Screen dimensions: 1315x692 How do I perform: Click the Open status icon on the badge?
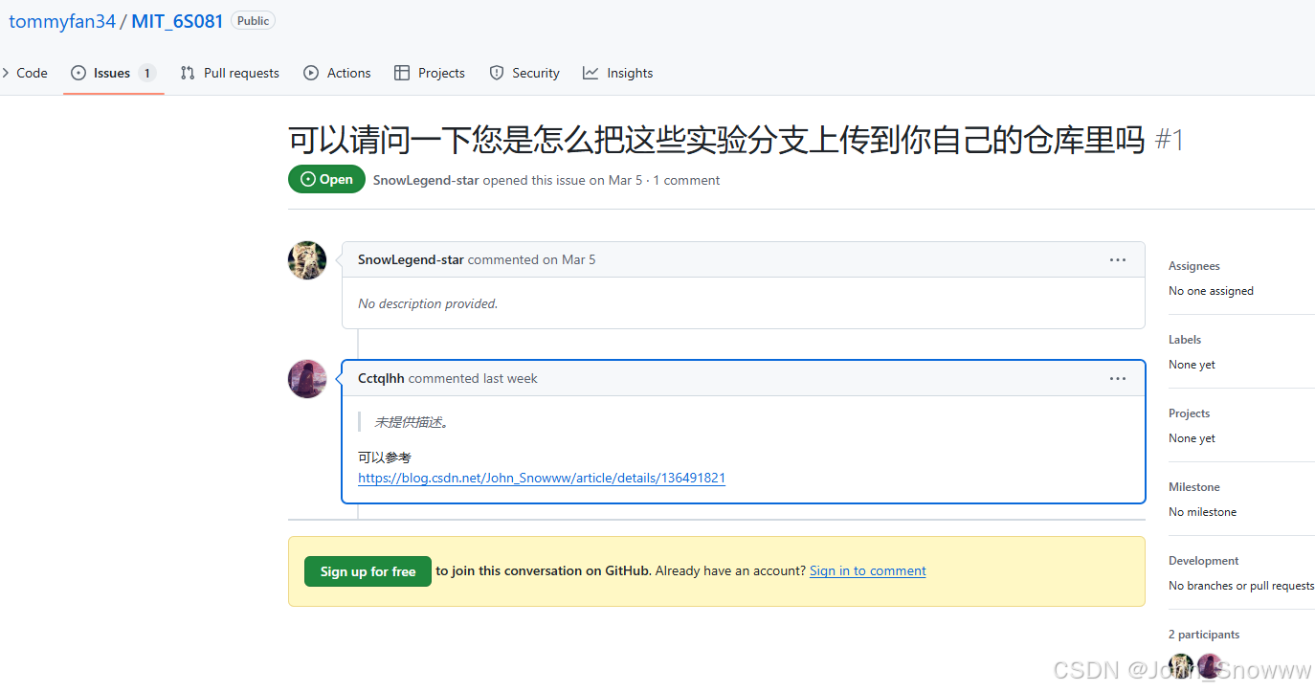(307, 179)
